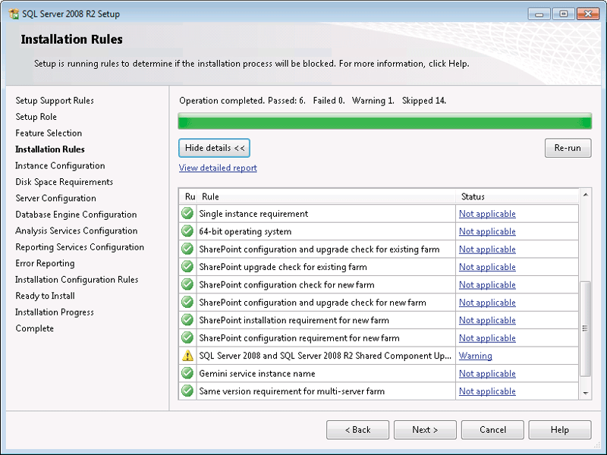This screenshot has height=455, width=607.
Task: Open Help for installation rules
Action: coord(560,430)
